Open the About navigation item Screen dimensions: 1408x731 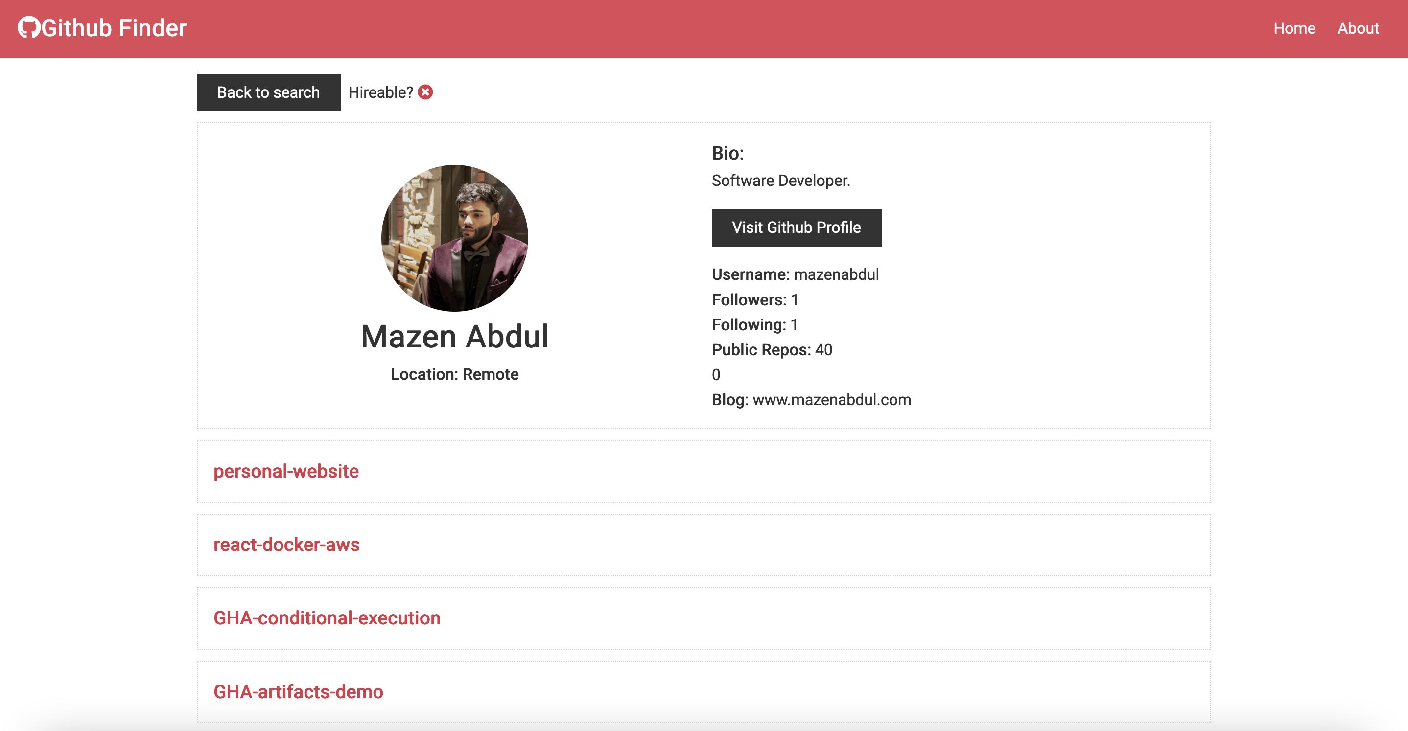point(1358,28)
